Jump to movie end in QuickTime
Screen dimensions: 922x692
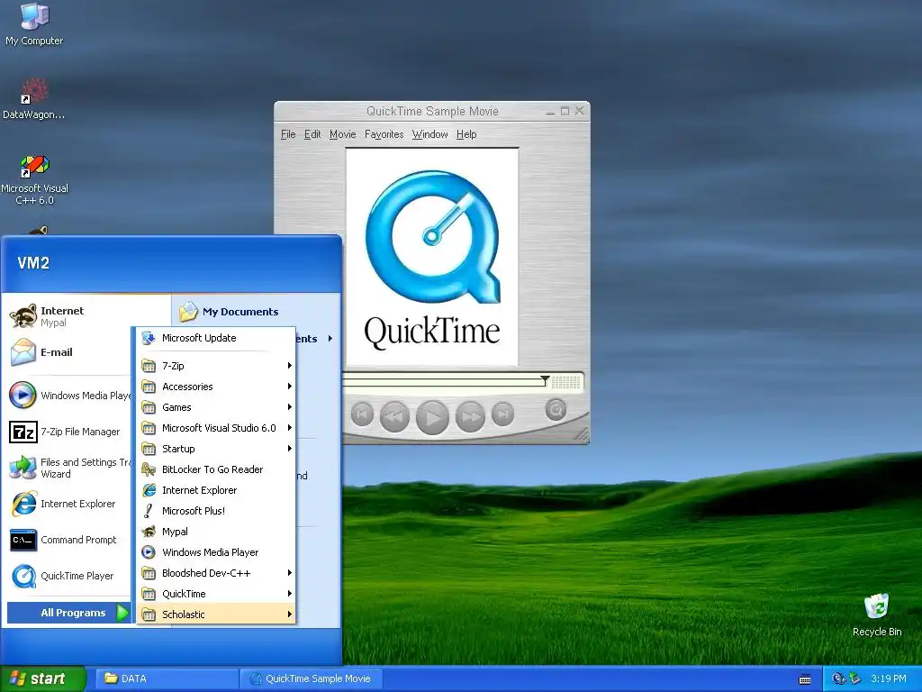click(x=502, y=414)
